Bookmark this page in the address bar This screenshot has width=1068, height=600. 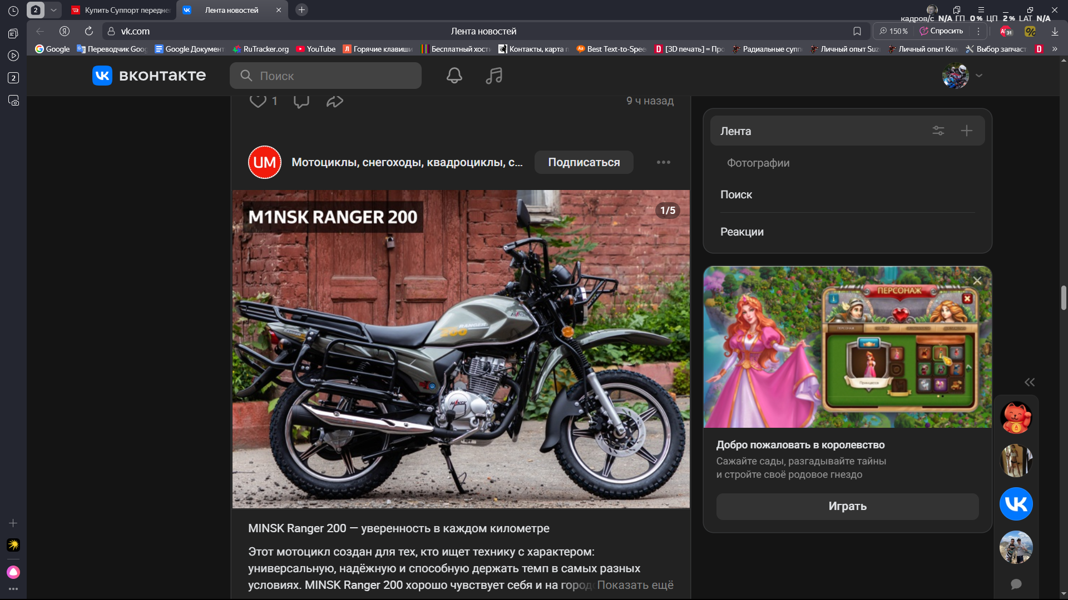[x=857, y=31]
